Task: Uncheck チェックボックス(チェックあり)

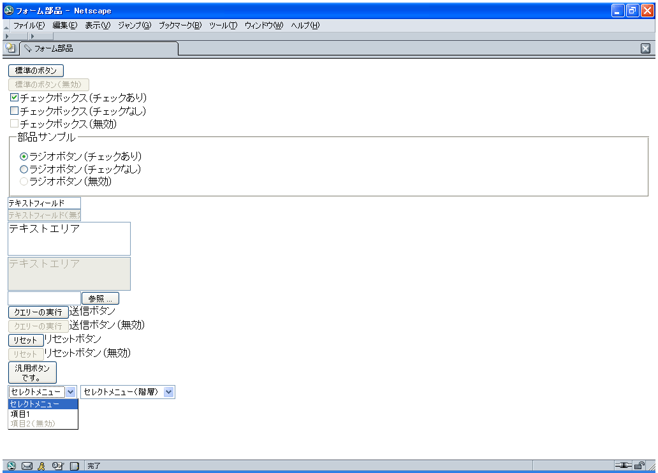Action: point(14,98)
